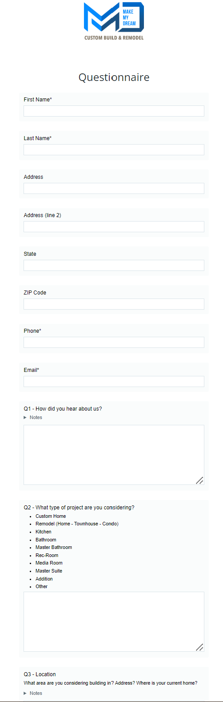Grab the Q2 textarea resize handle
Screen dimensions: 223x702
[199, 647]
